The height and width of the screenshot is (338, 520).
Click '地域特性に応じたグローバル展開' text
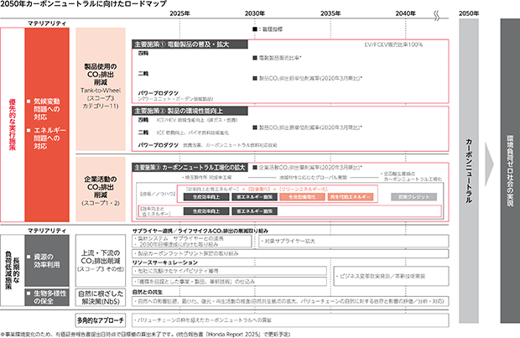(312, 178)
